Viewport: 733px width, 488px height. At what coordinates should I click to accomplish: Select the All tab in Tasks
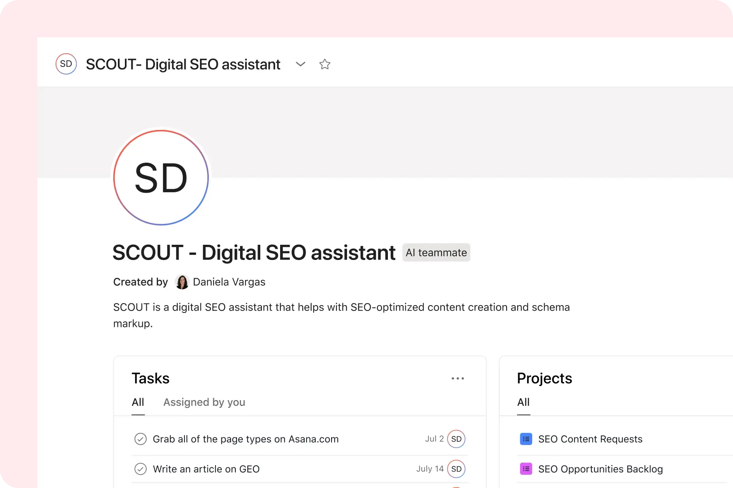click(x=138, y=402)
